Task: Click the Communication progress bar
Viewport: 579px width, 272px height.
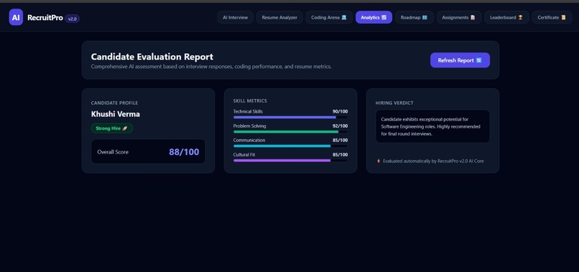Action: [290, 146]
